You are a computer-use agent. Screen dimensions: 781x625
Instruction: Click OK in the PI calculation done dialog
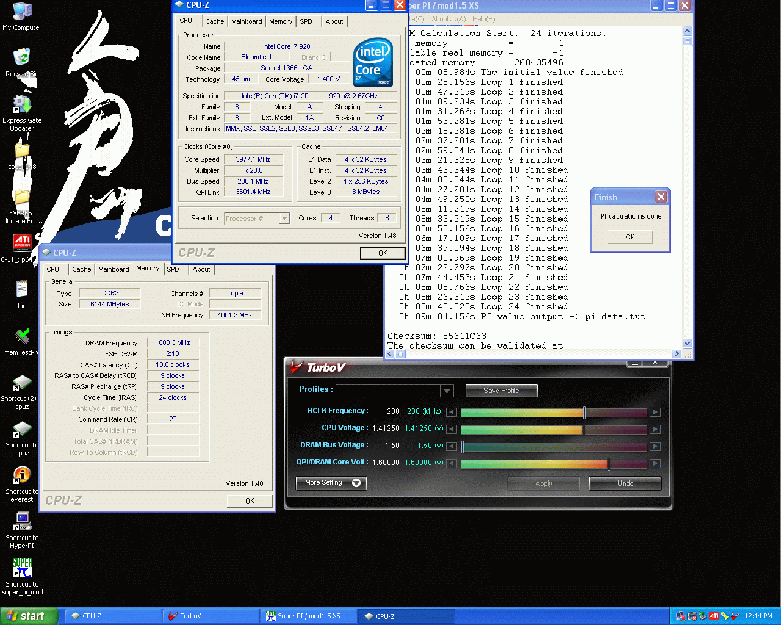pos(630,237)
